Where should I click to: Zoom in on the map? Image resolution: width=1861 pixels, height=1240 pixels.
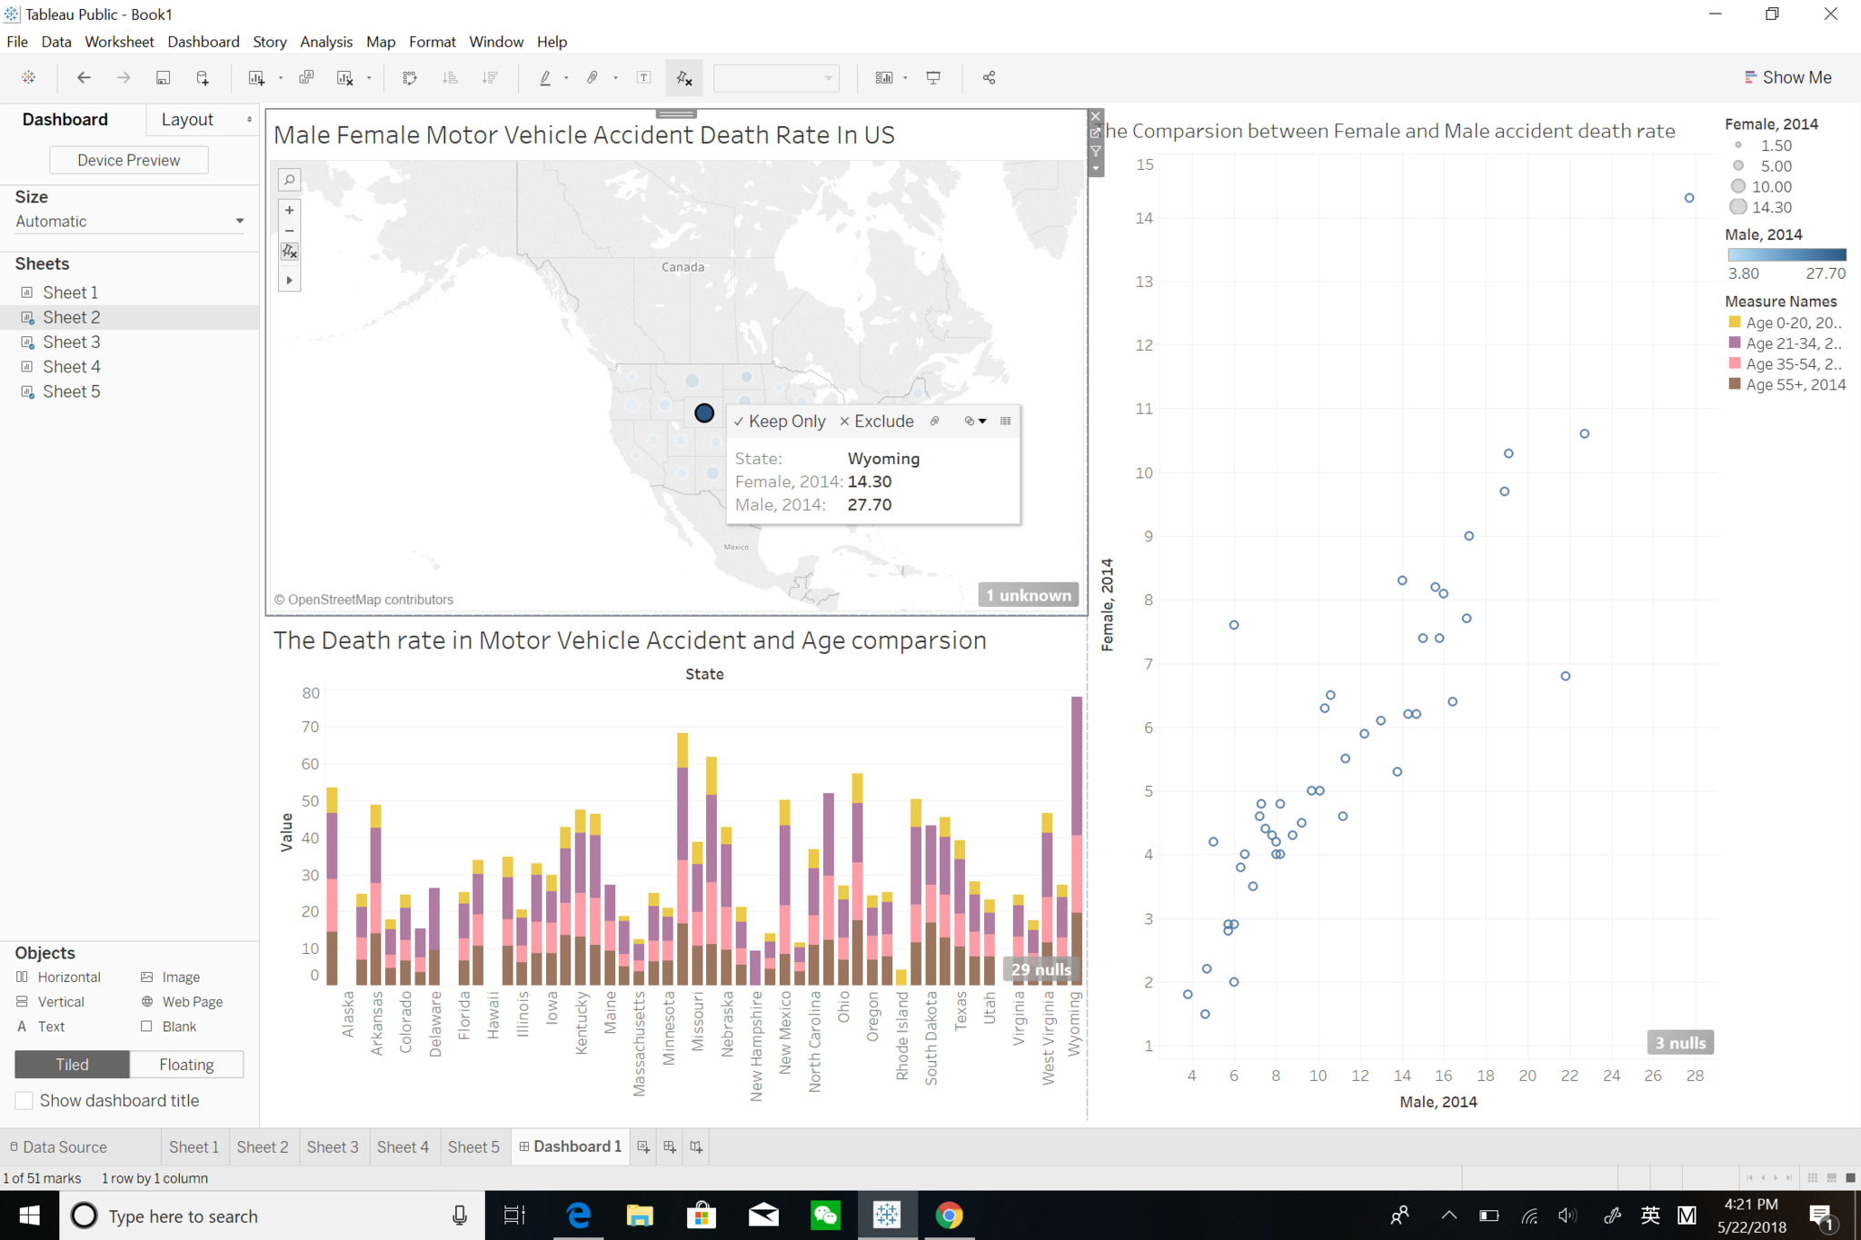point(289,211)
